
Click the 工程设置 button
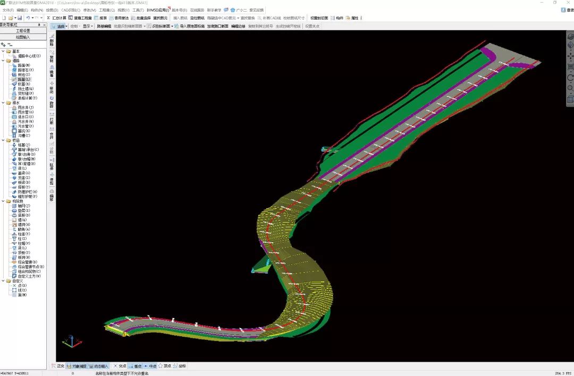click(23, 31)
